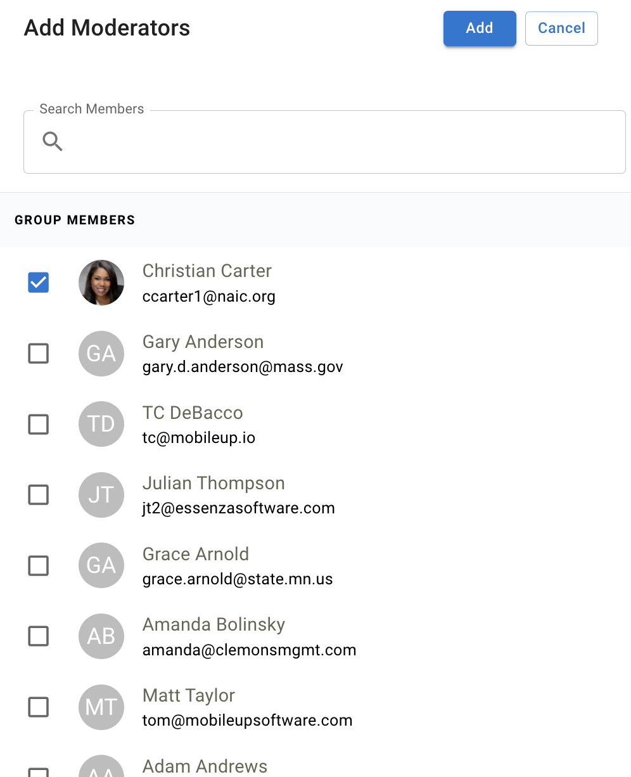
Task: Check the box for Gary Anderson
Action: [x=39, y=354]
